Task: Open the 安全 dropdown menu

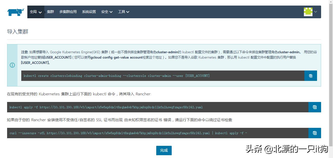Action: coord(106,12)
